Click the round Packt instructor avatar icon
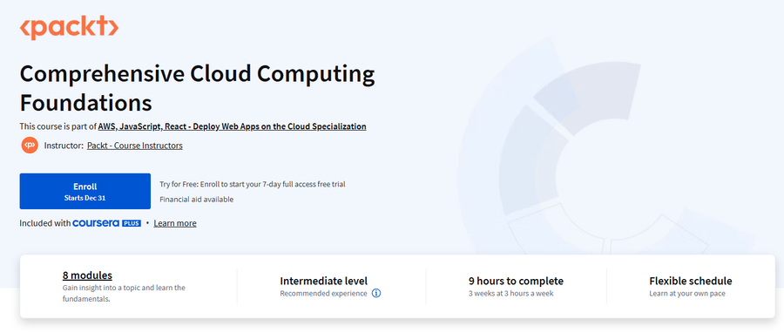This screenshot has height=333, width=784. (x=30, y=146)
